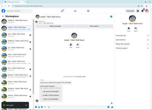This screenshot has height=110, width=152.
Task: Dismiss the Link copied notification
Action: 26,105
